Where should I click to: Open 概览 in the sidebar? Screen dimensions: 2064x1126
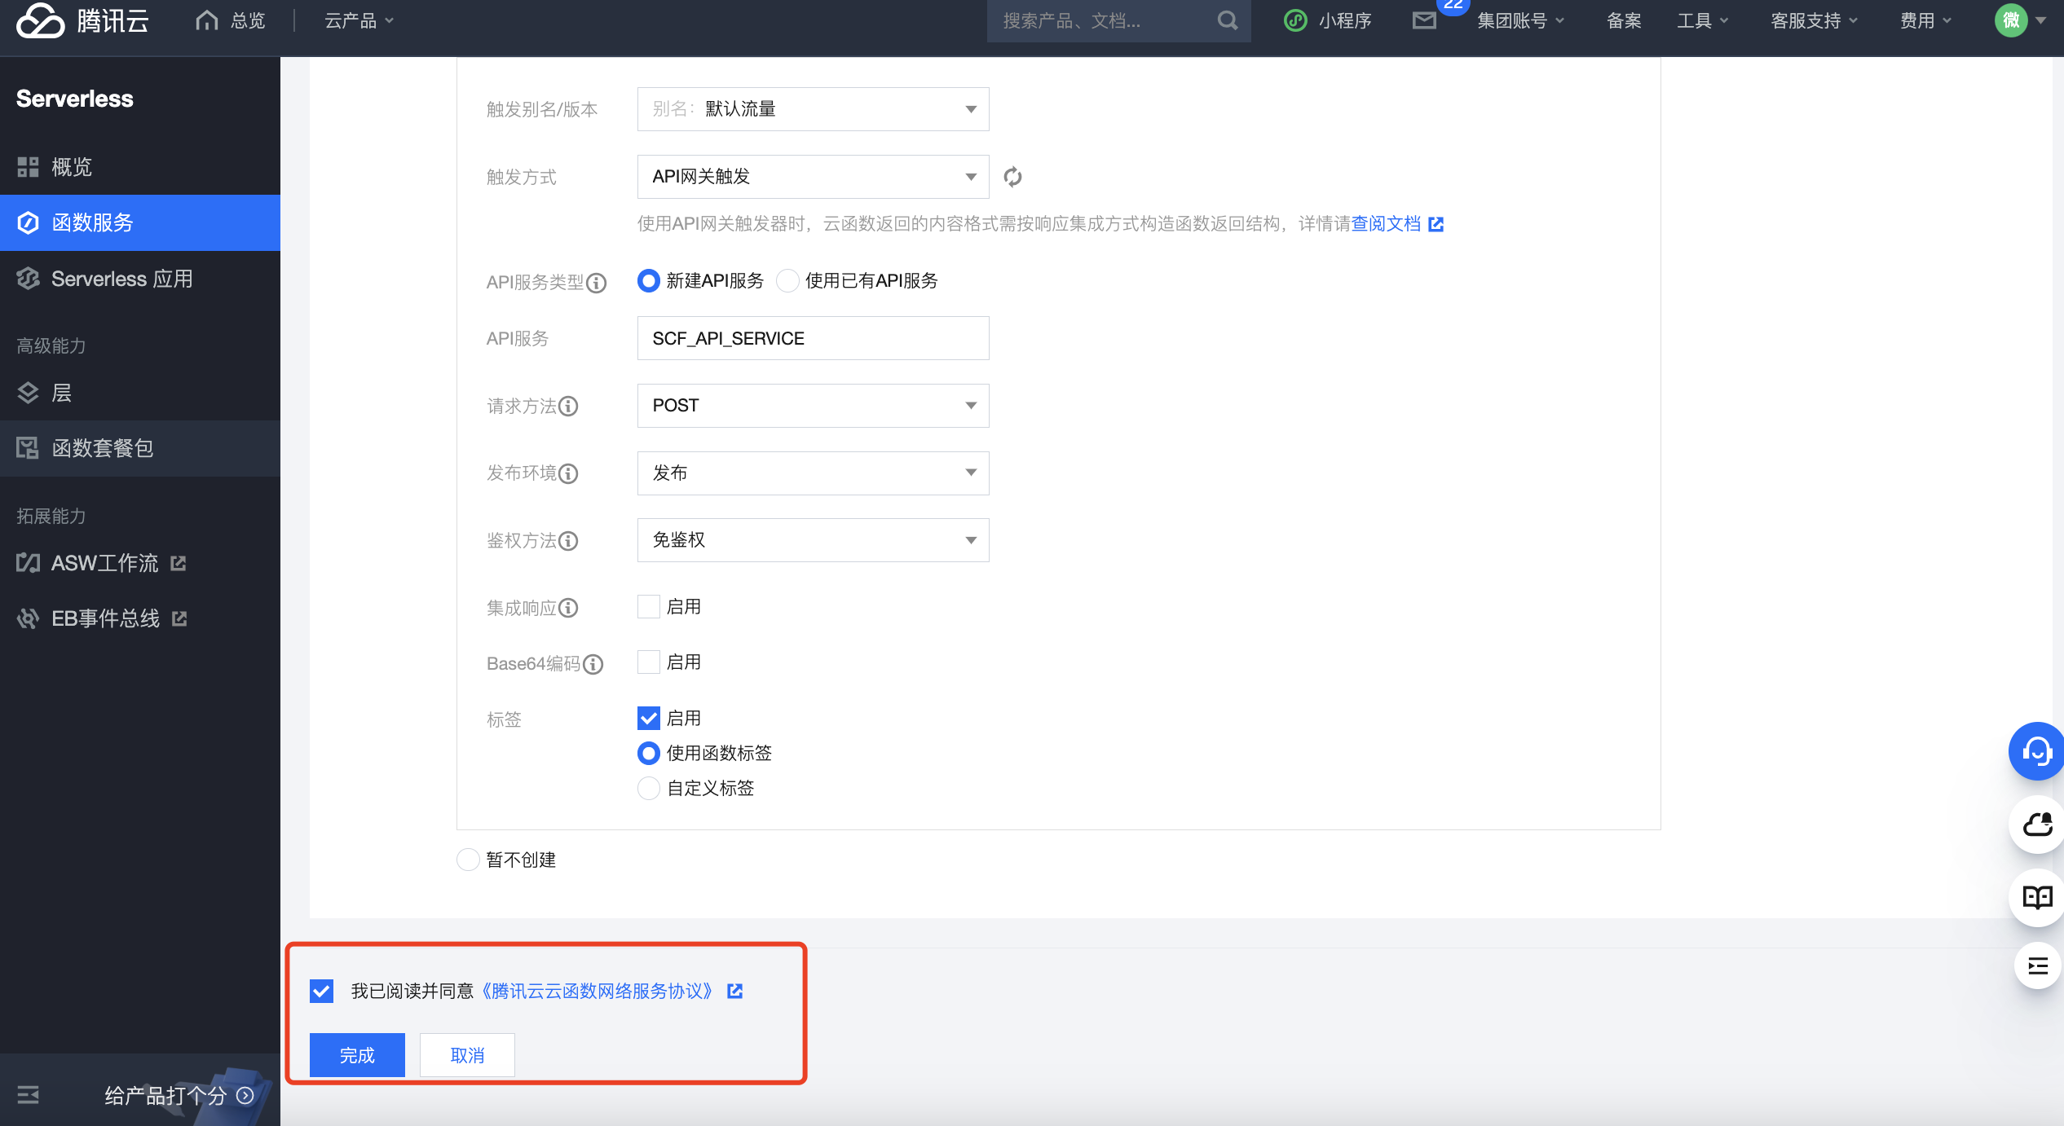click(140, 167)
